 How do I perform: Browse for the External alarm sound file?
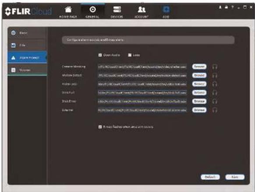pos(199,110)
